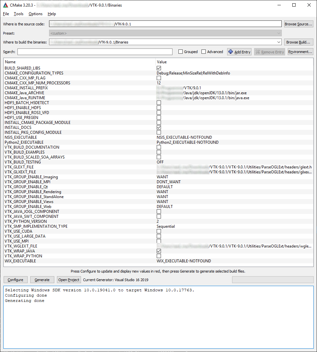This screenshot has height=352, width=317.
Task: Enable HDF5_ENABLE_HDFS checkbox
Action: coord(159,107)
